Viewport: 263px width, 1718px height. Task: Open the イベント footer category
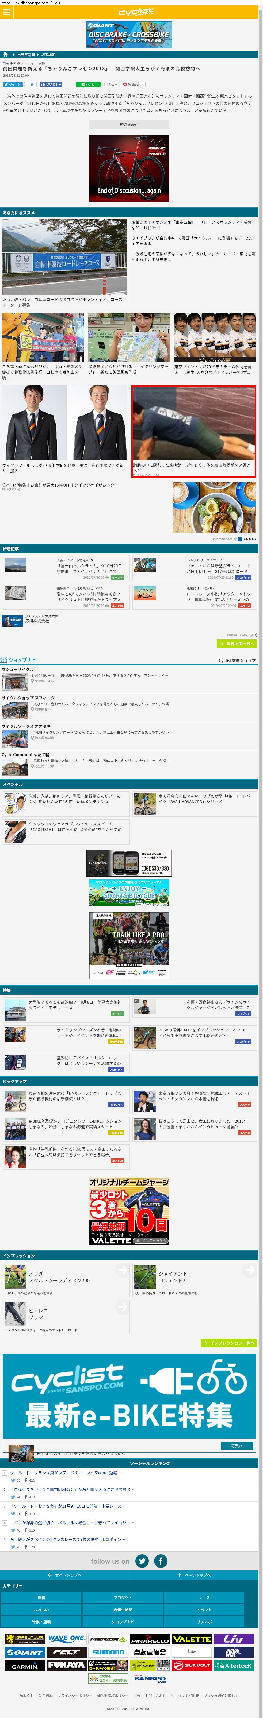[204, 1609]
